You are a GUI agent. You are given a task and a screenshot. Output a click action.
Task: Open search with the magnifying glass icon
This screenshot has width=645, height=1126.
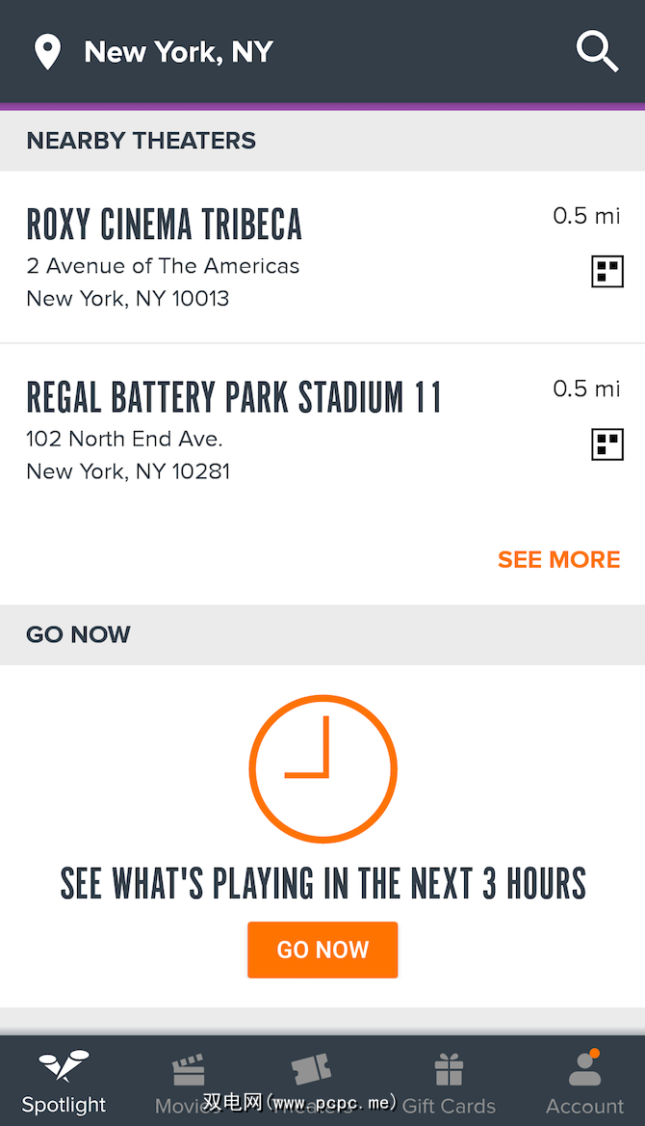pyautogui.click(x=597, y=51)
